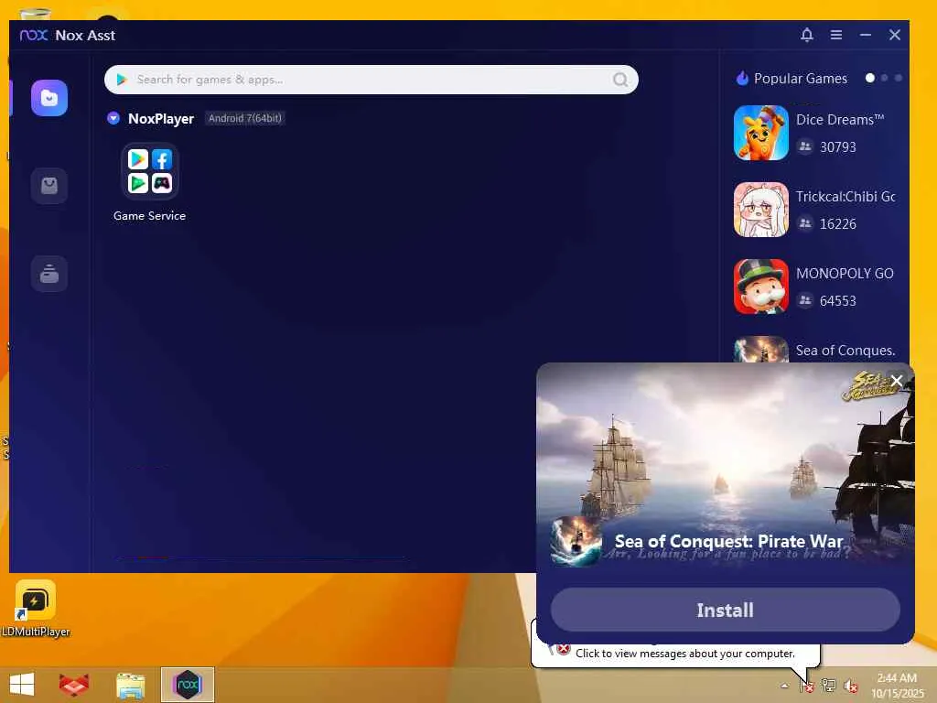Open the Nox Asst home sidebar icon

point(49,98)
